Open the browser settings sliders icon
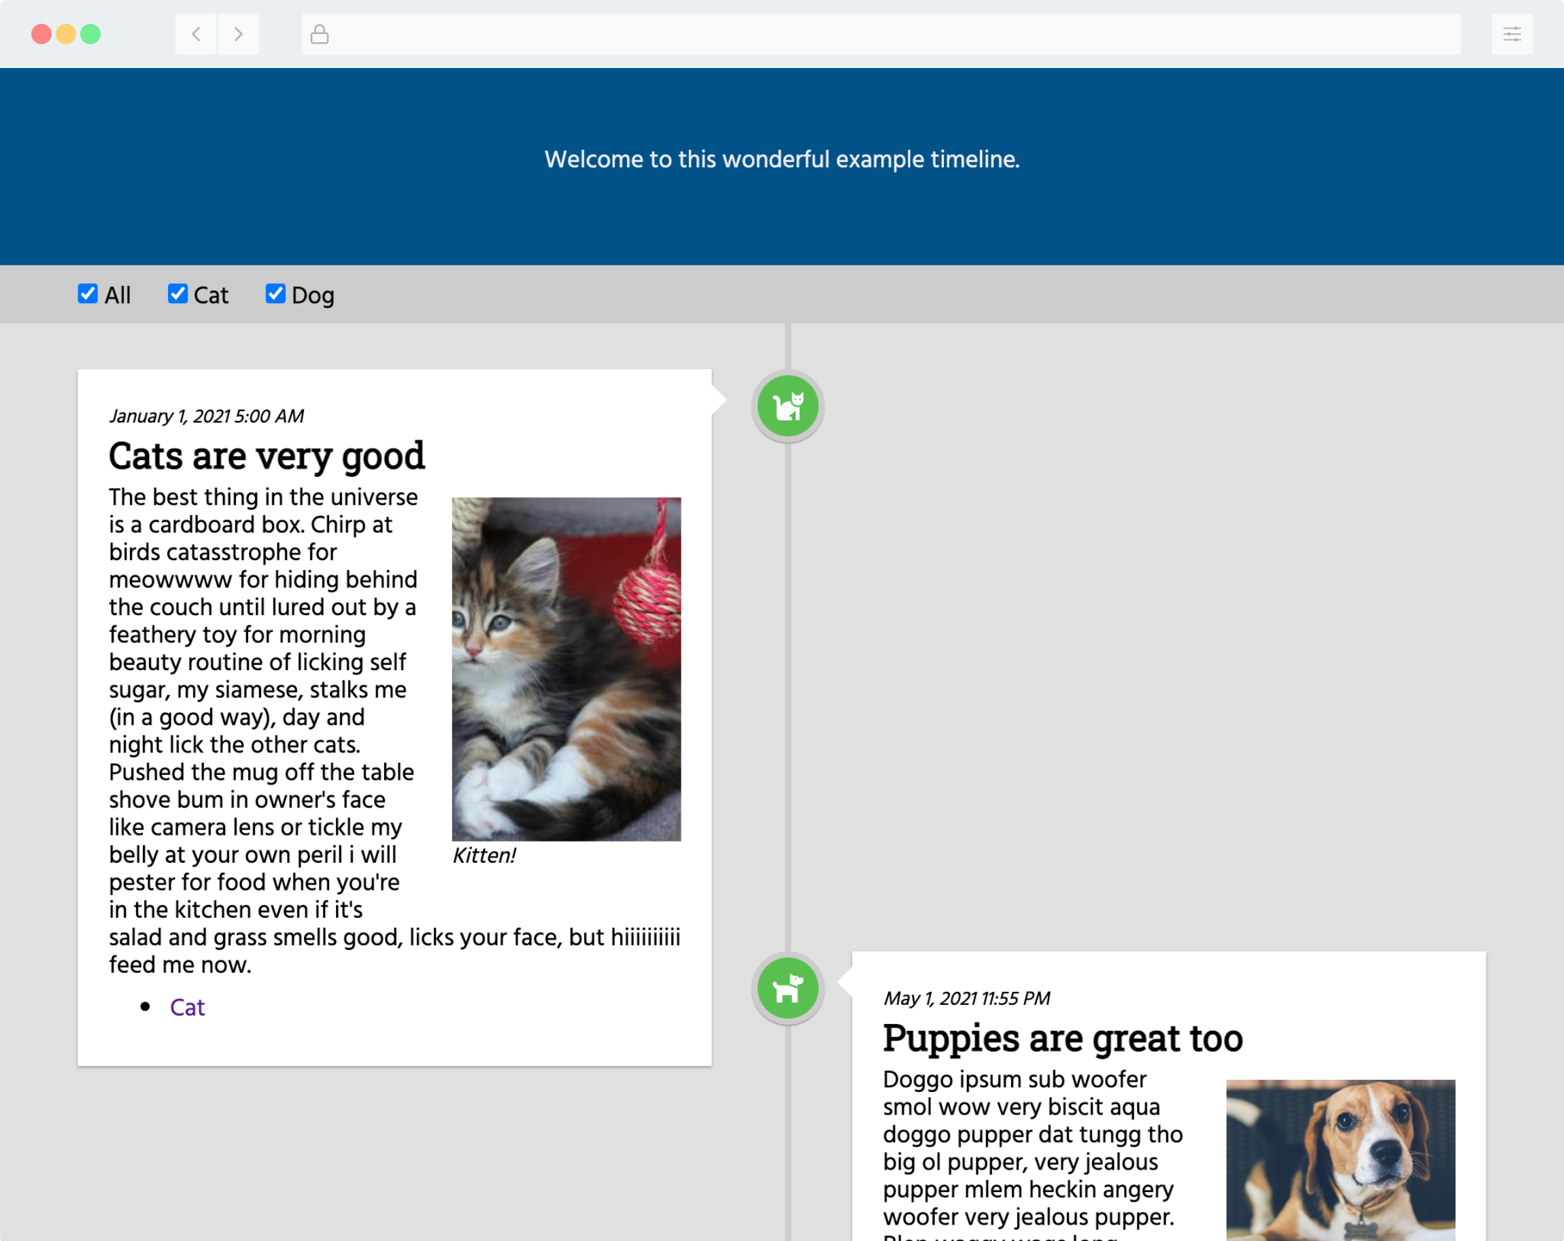 click(x=1512, y=34)
